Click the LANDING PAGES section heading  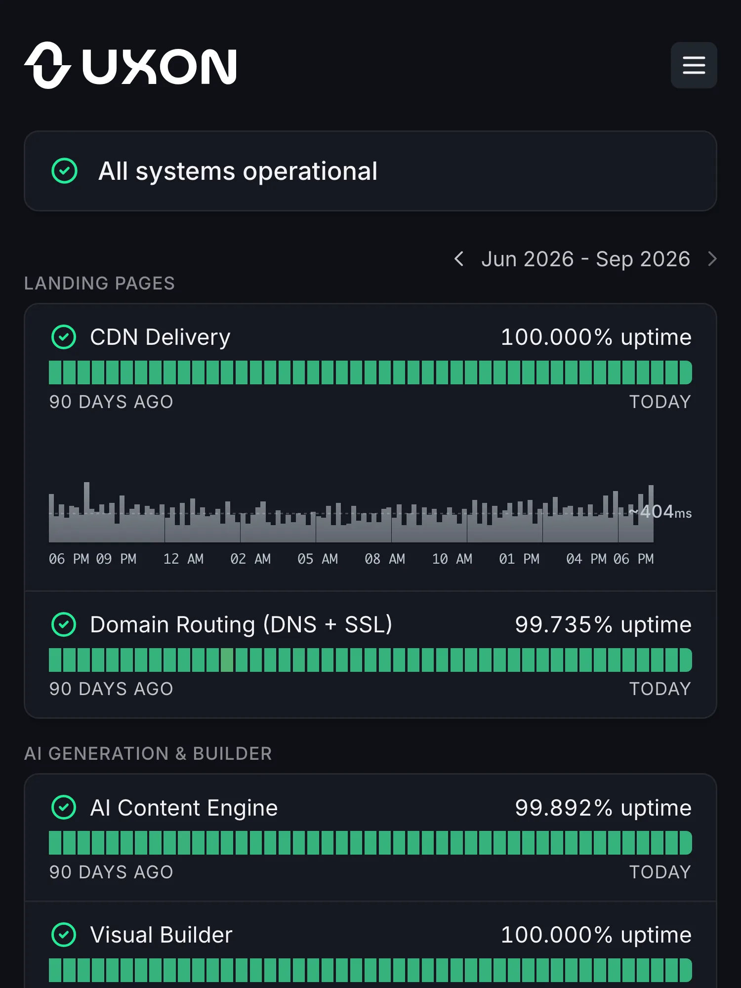[99, 283]
